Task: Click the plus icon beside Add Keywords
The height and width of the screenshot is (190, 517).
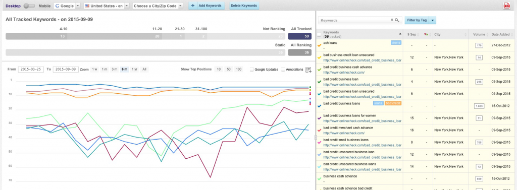Action: 193,6
